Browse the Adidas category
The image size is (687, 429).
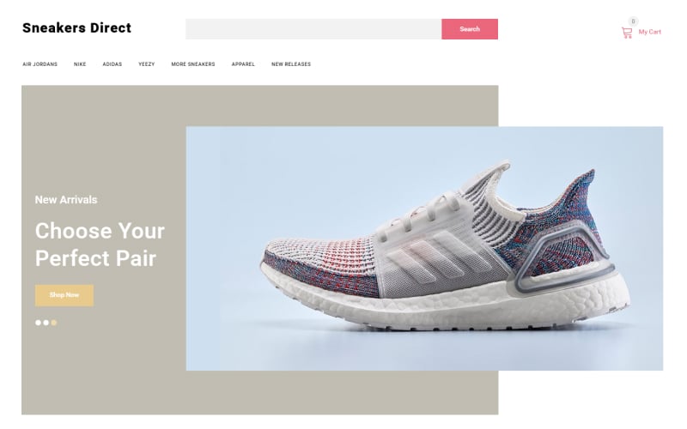112,63
